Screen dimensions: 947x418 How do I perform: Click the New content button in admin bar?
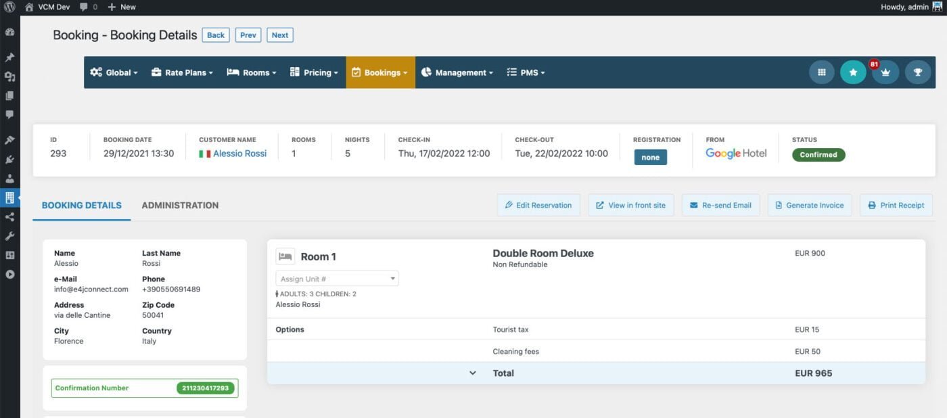[x=122, y=7]
